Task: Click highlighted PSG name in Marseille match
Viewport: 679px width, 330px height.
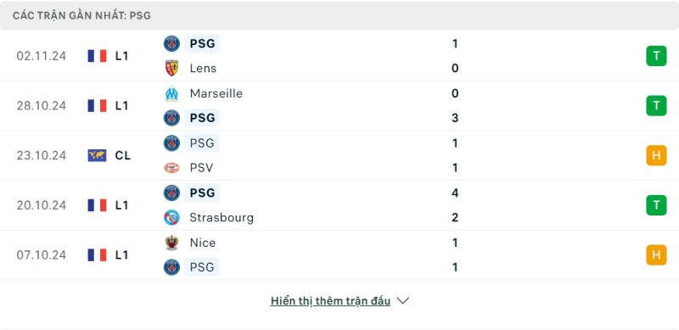Action: point(202,118)
